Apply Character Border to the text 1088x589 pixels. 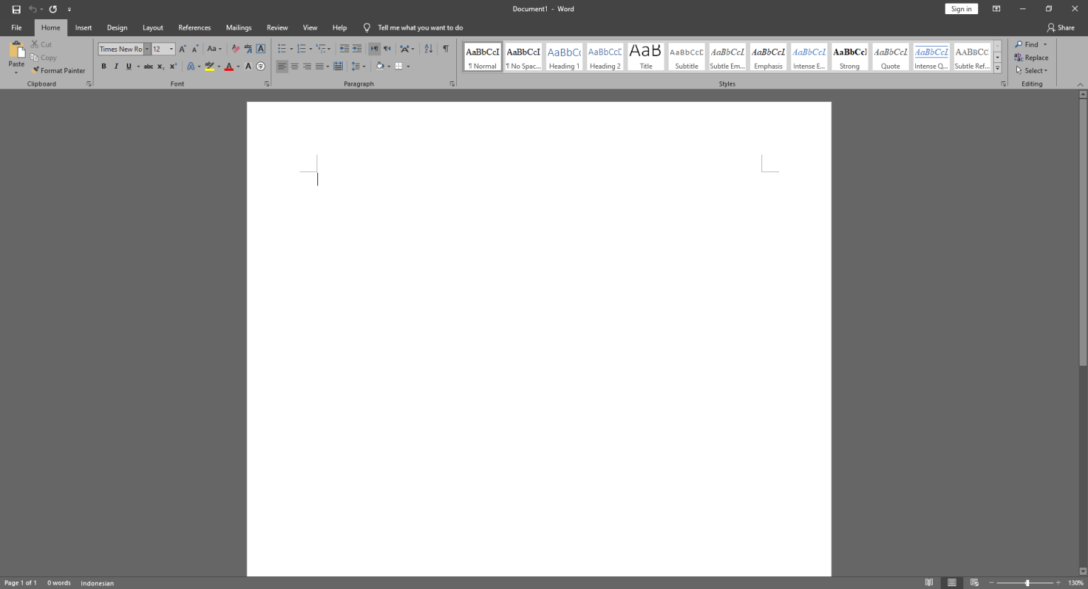[x=261, y=49]
